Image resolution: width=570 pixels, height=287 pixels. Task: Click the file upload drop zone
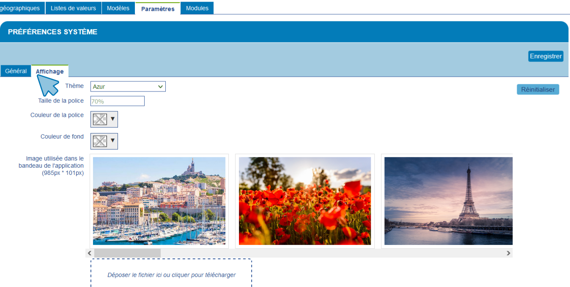(x=171, y=273)
